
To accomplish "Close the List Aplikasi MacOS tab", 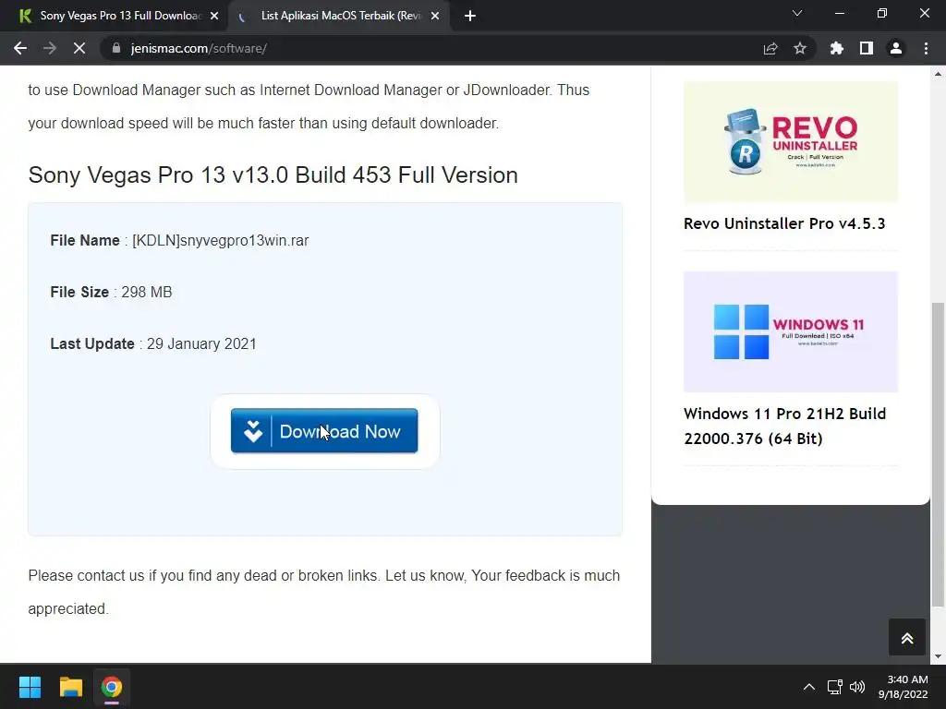I will coord(435,16).
